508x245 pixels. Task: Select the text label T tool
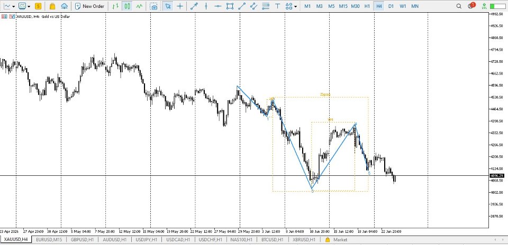tap(277, 6)
